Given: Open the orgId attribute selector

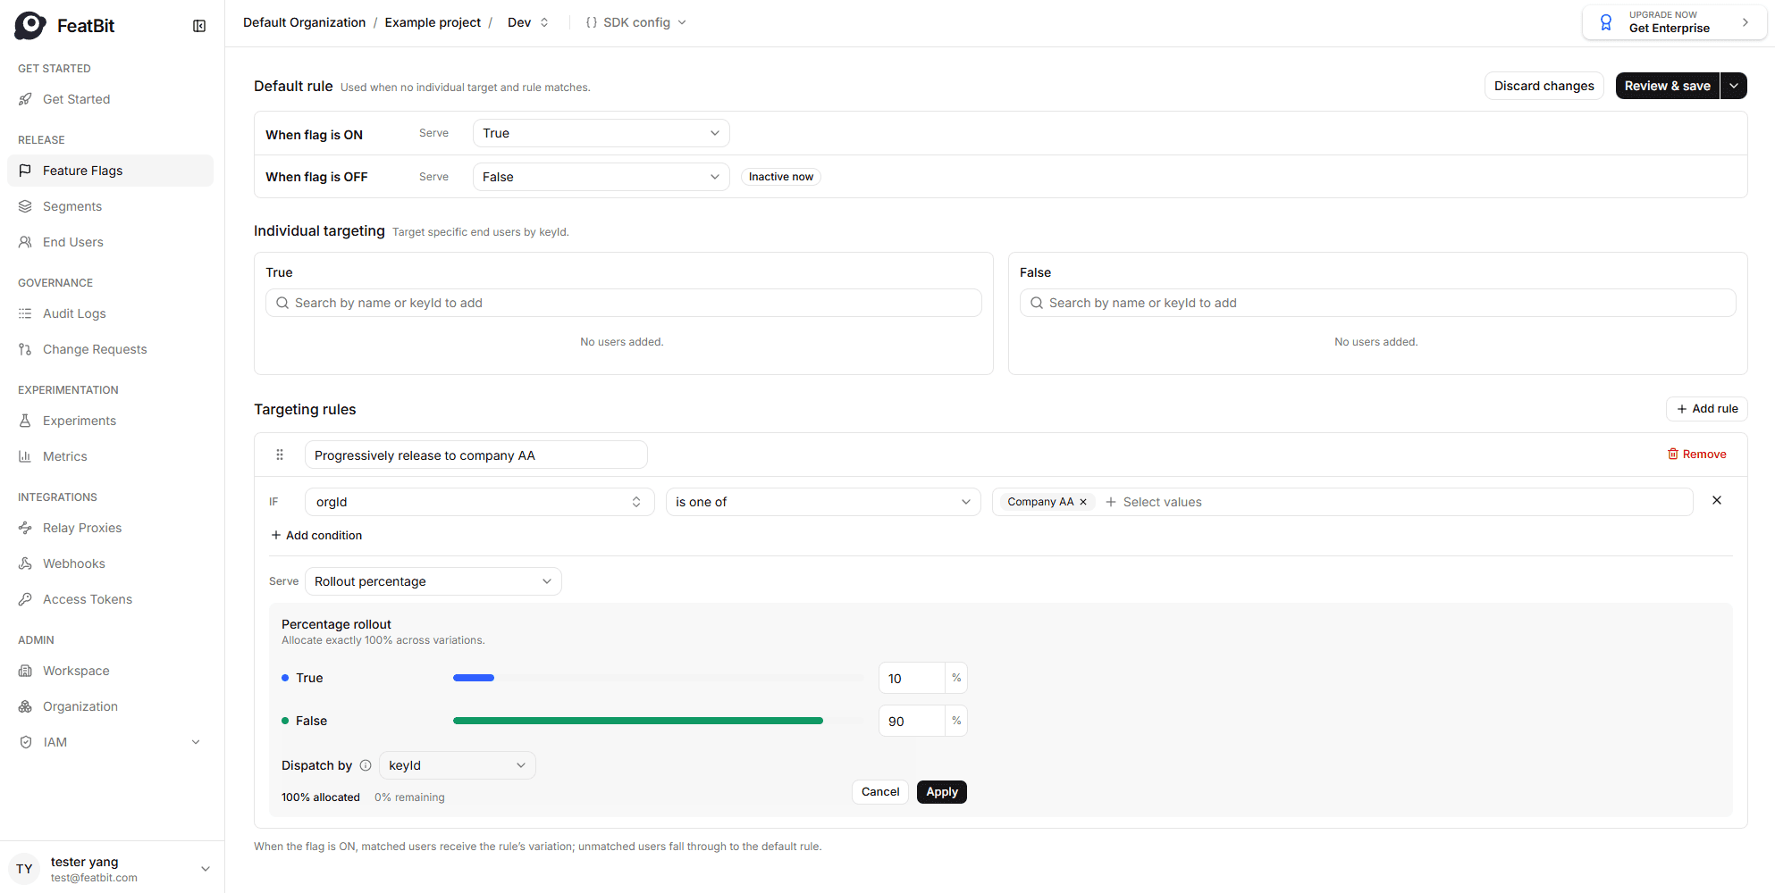Looking at the screenshot, I should coord(480,502).
